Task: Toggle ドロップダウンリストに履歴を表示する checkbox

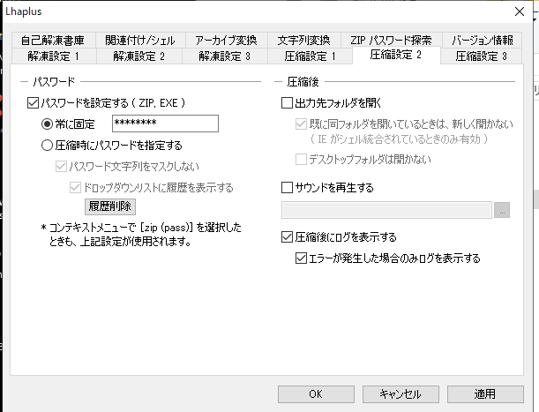Action: (75, 188)
